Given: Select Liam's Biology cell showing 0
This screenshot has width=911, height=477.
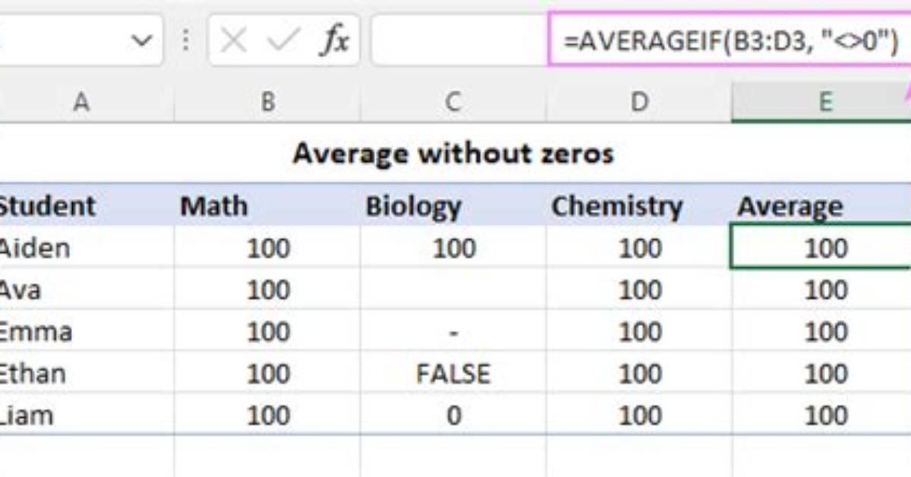Looking at the screenshot, I should tap(453, 415).
